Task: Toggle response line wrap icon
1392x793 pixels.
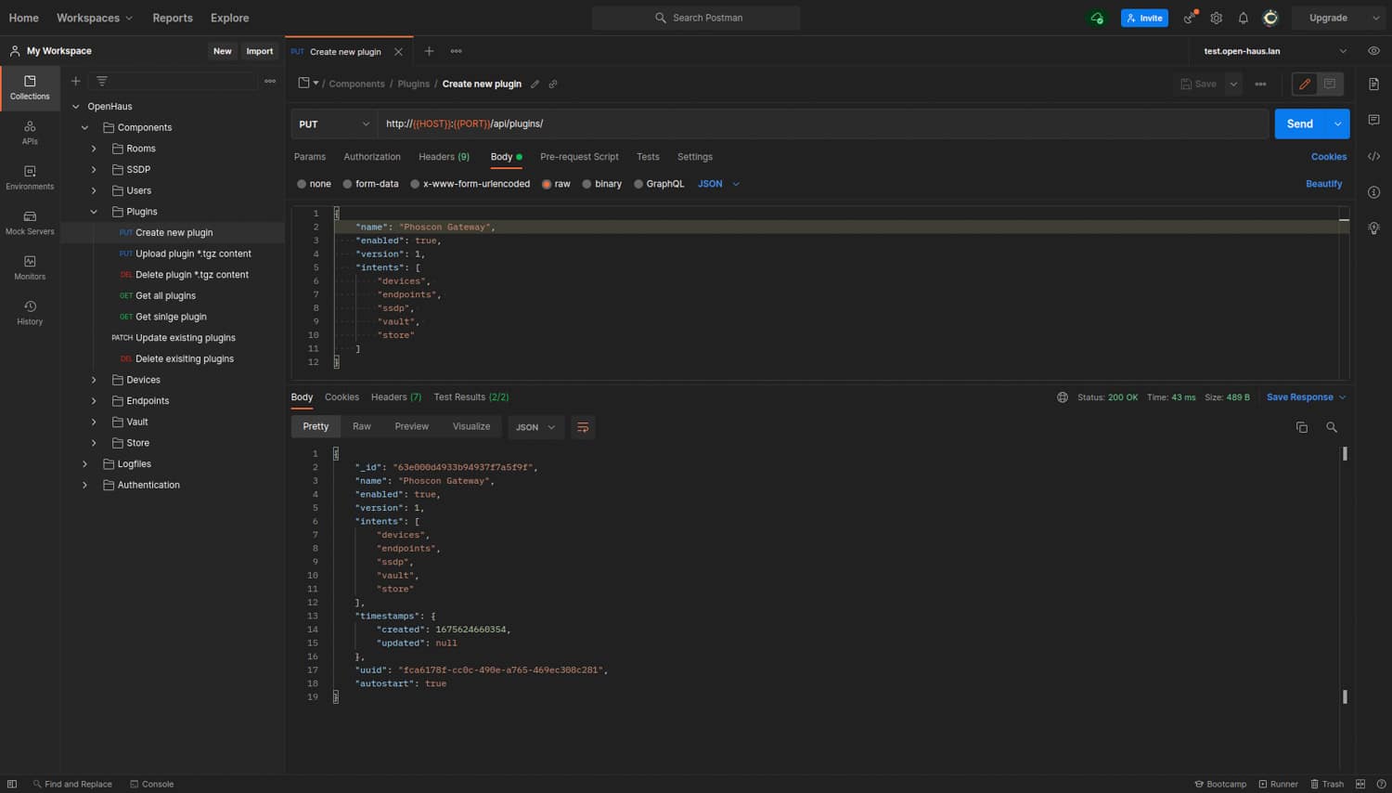Action: pyautogui.click(x=583, y=427)
